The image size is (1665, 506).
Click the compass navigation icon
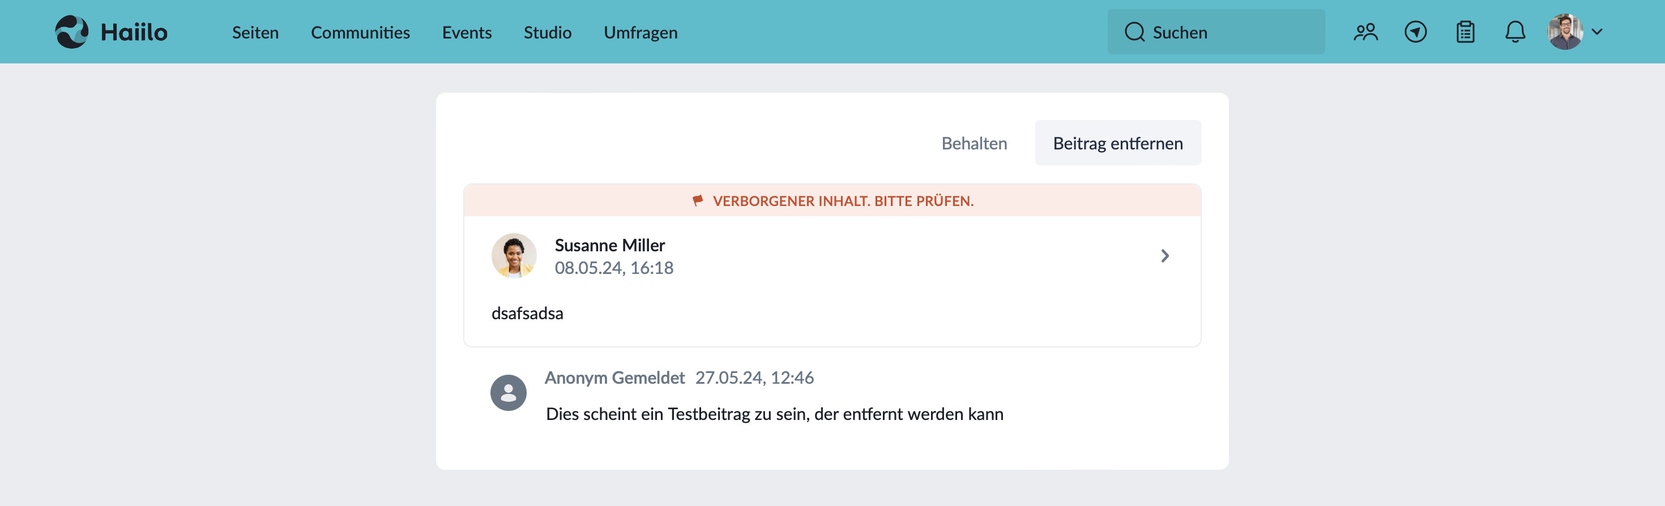(x=1415, y=32)
